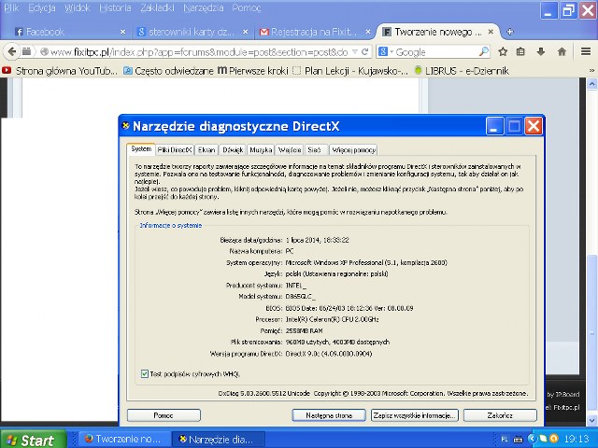Open the Widok menu

point(77,7)
